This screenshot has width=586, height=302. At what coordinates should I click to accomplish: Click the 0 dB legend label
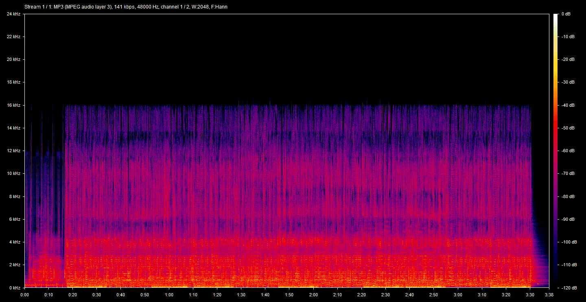pyautogui.click(x=566, y=14)
